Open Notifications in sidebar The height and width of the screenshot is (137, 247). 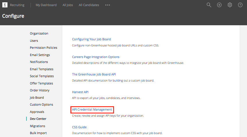[x=39, y=62]
